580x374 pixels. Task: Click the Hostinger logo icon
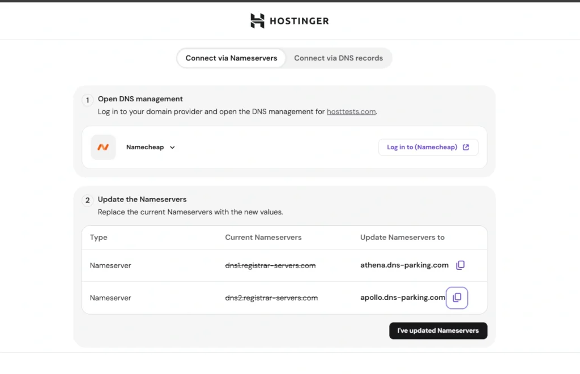(257, 21)
